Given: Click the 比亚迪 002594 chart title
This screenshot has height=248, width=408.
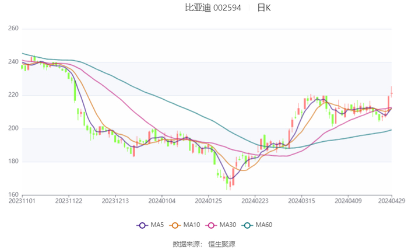Looking at the screenshot, I should click(210, 8).
